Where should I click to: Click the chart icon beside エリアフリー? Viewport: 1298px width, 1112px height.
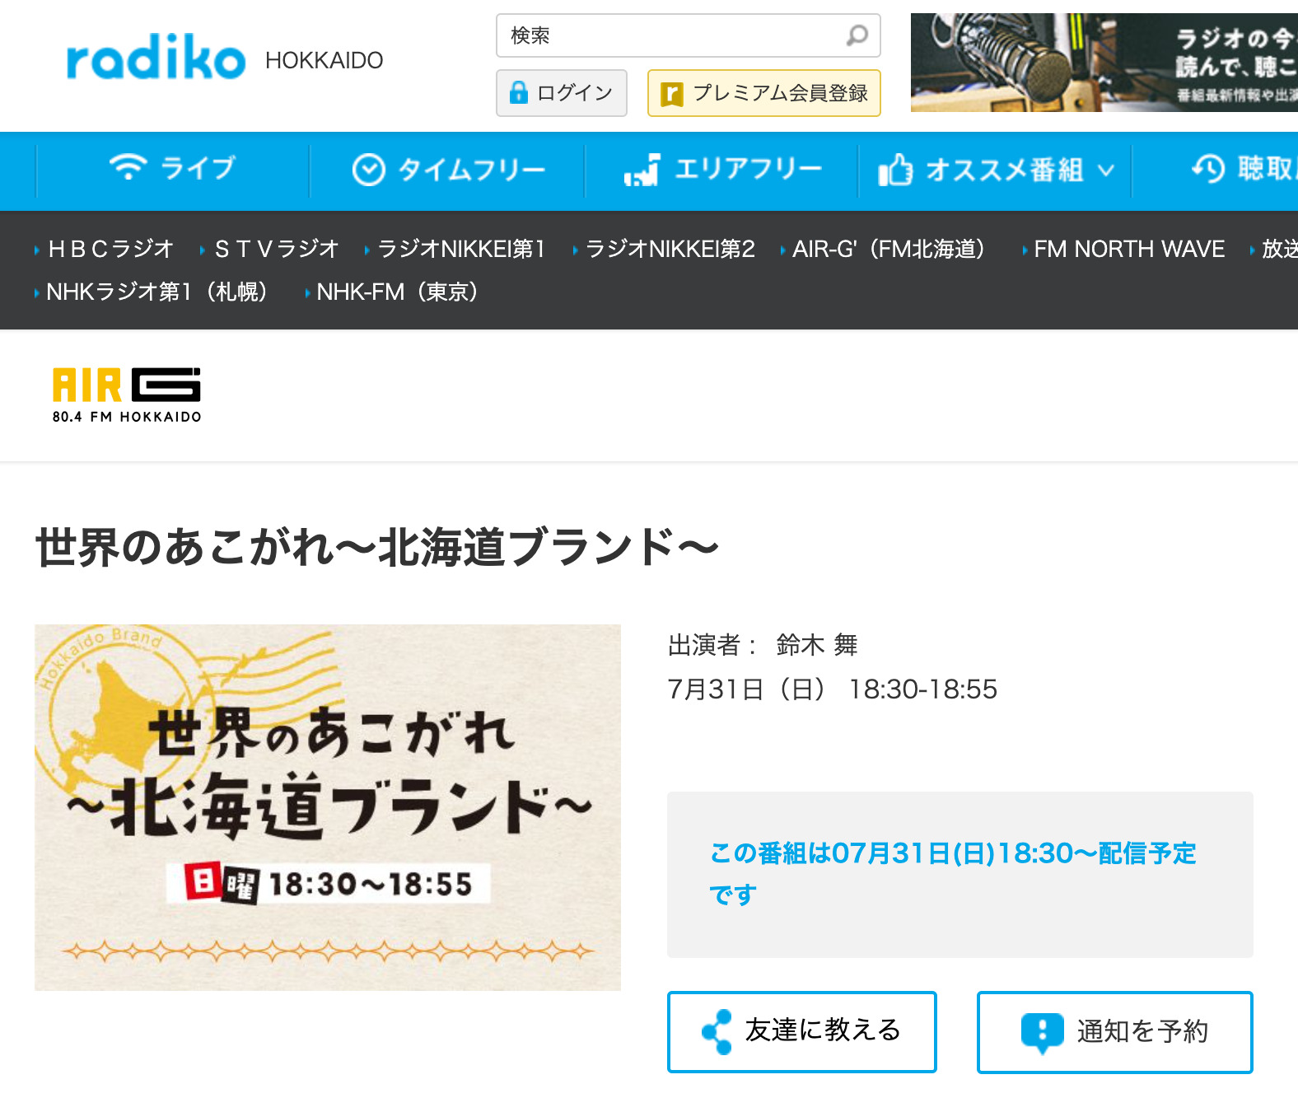tap(642, 170)
